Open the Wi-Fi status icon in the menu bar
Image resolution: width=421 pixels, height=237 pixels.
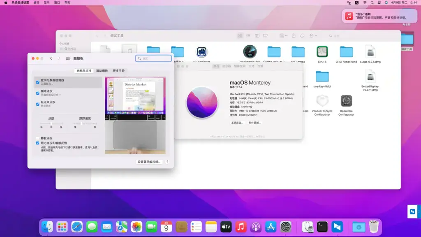pyautogui.click(x=365, y=3)
